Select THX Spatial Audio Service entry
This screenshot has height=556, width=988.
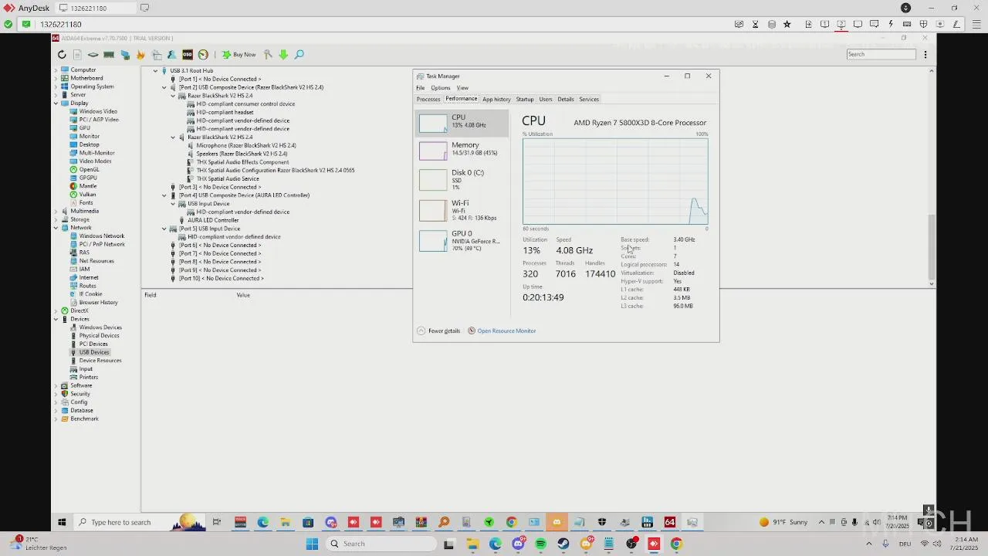pos(228,178)
